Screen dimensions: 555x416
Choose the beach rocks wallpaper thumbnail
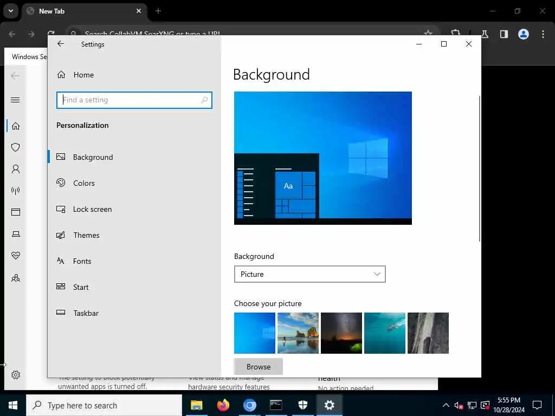[298, 333]
